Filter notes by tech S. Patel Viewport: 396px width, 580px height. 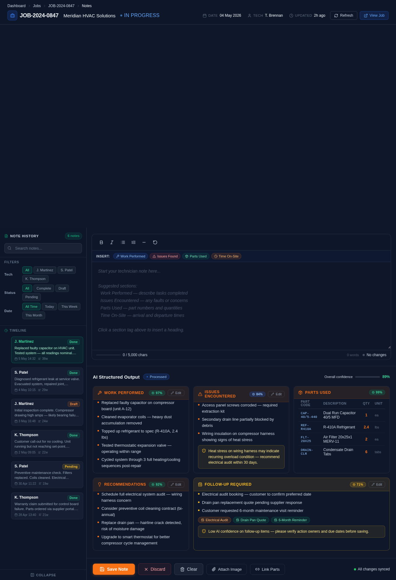(67, 270)
